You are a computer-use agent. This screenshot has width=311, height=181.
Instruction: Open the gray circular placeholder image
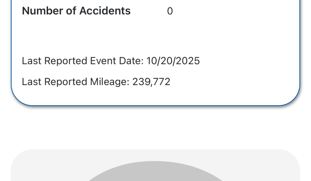(x=155, y=172)
